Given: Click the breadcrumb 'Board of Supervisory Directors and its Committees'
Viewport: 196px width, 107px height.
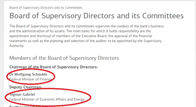Looking at the screenshot, I should pos(46,8).
